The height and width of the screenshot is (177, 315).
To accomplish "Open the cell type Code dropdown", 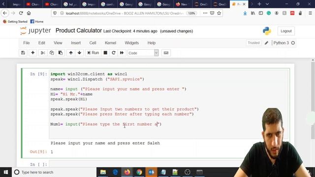I will (x=143, y=53).
